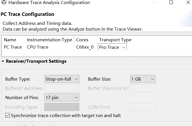Minimize the configuration window

(155, 3)
